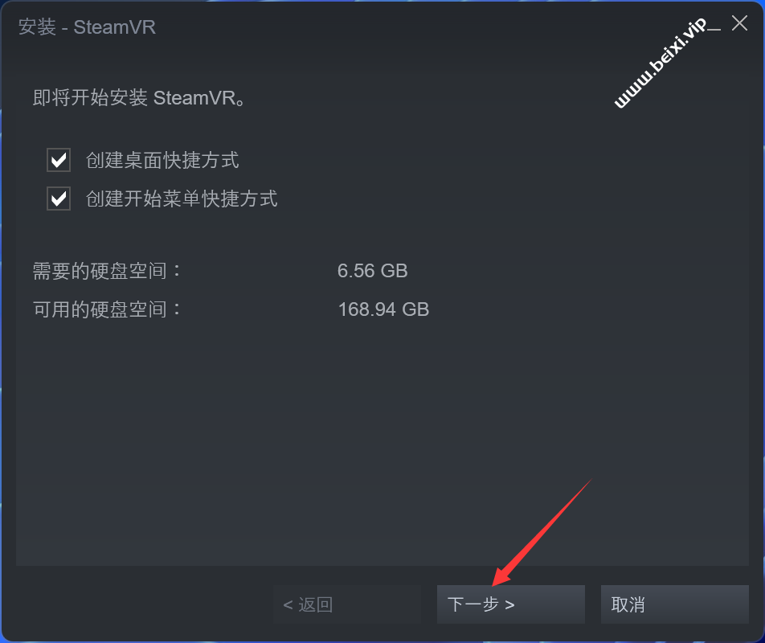
Task: Click the 168.94 GB available space value
Action: [x=383, y=309]
